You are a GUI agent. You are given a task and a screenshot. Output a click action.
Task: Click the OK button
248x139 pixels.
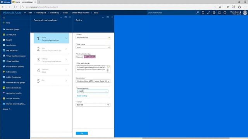pos(82,133)
